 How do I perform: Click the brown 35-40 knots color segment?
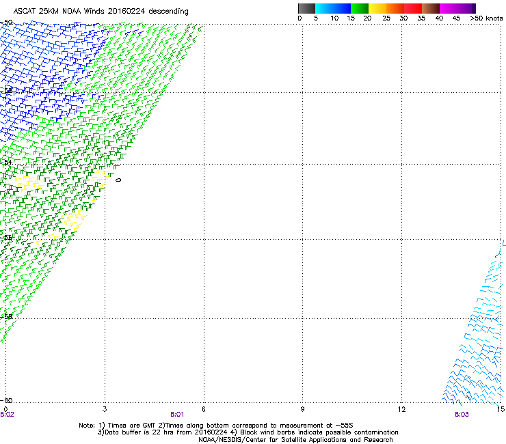coord(431,8)
